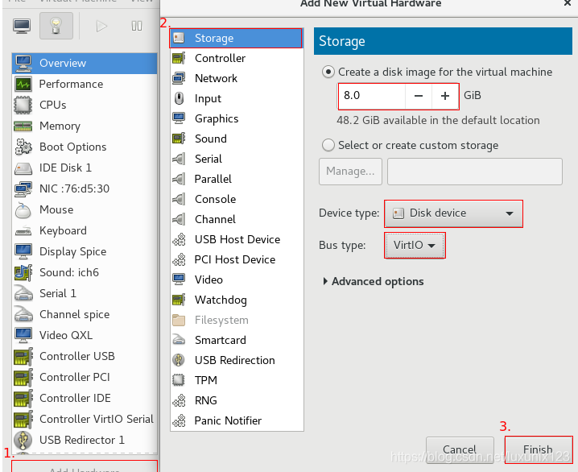The width and height of the screenshot is (578, 472).
Task: Select the Boot Options gears icon
Action: tap(23, 147)
